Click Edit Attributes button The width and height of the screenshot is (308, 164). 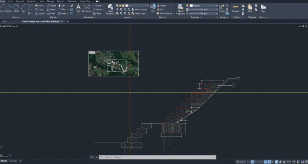pos(164,13)
